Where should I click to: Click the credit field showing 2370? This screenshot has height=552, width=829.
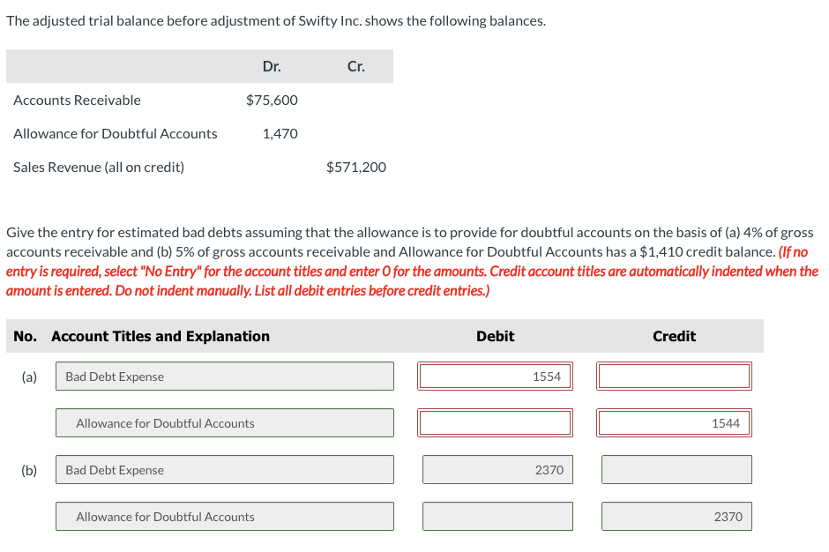(x=676, y=516)
